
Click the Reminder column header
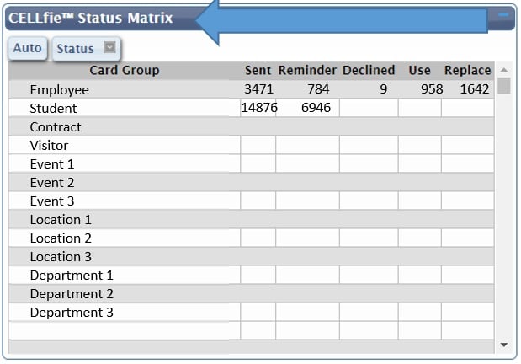point(307,70)
